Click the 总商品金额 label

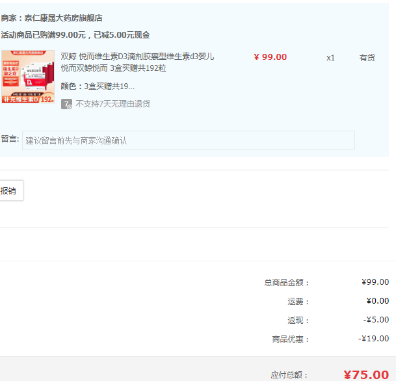click(x=286, y=283)
